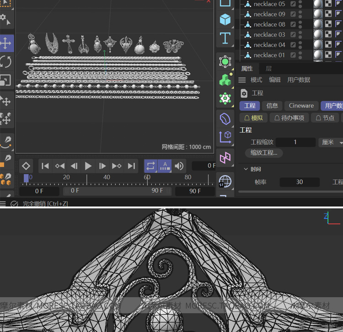Screen dimensions: 343x332
Task: Click the 帧率 frame rate field
Action: pos(300,182)
